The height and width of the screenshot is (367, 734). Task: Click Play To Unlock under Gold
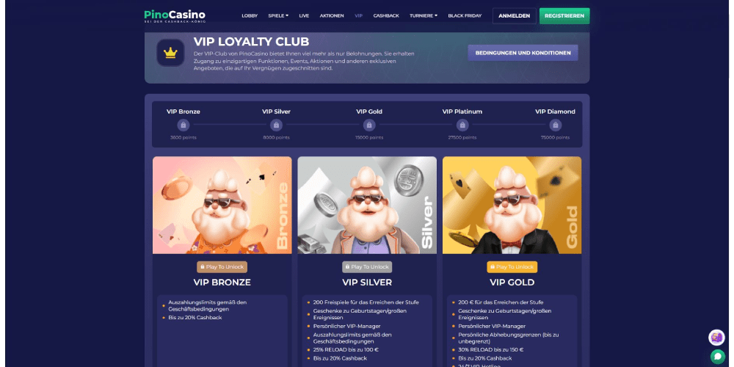coord(512,267)
